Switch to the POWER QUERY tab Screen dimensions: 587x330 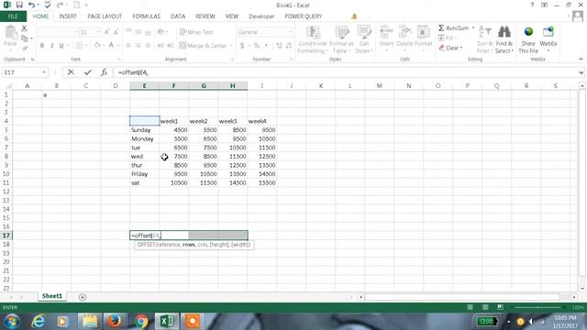304,16
